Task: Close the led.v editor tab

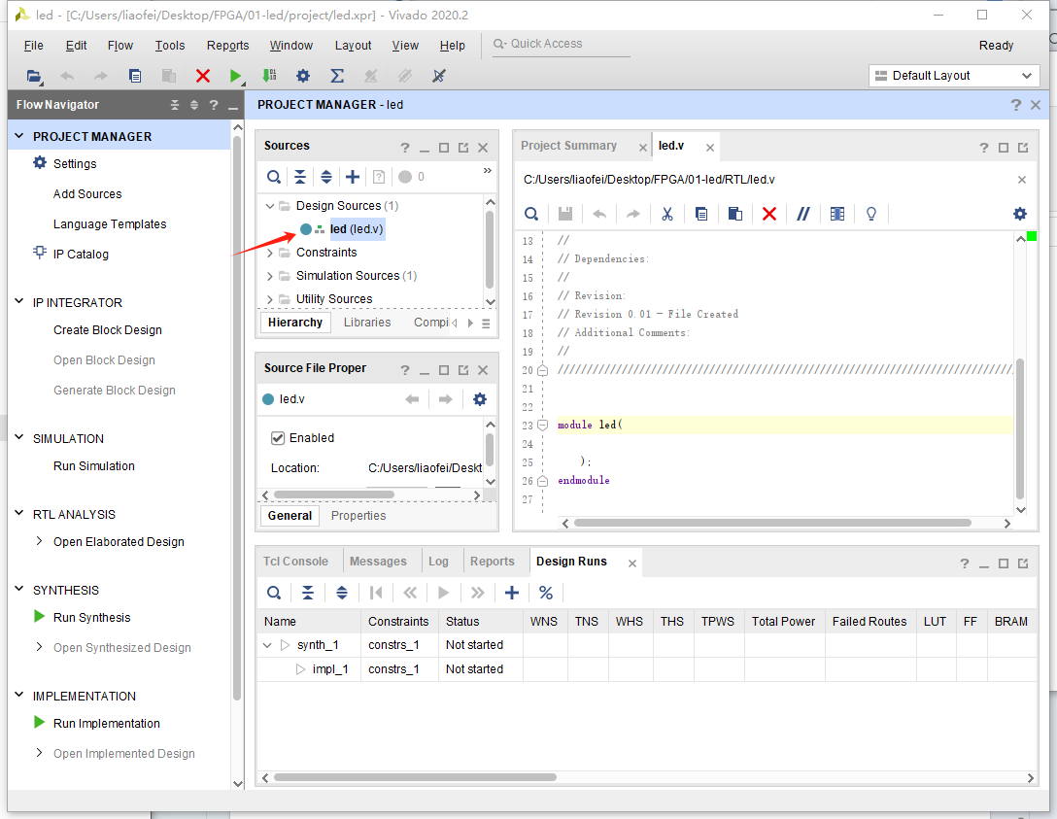Action: [710, 148]
